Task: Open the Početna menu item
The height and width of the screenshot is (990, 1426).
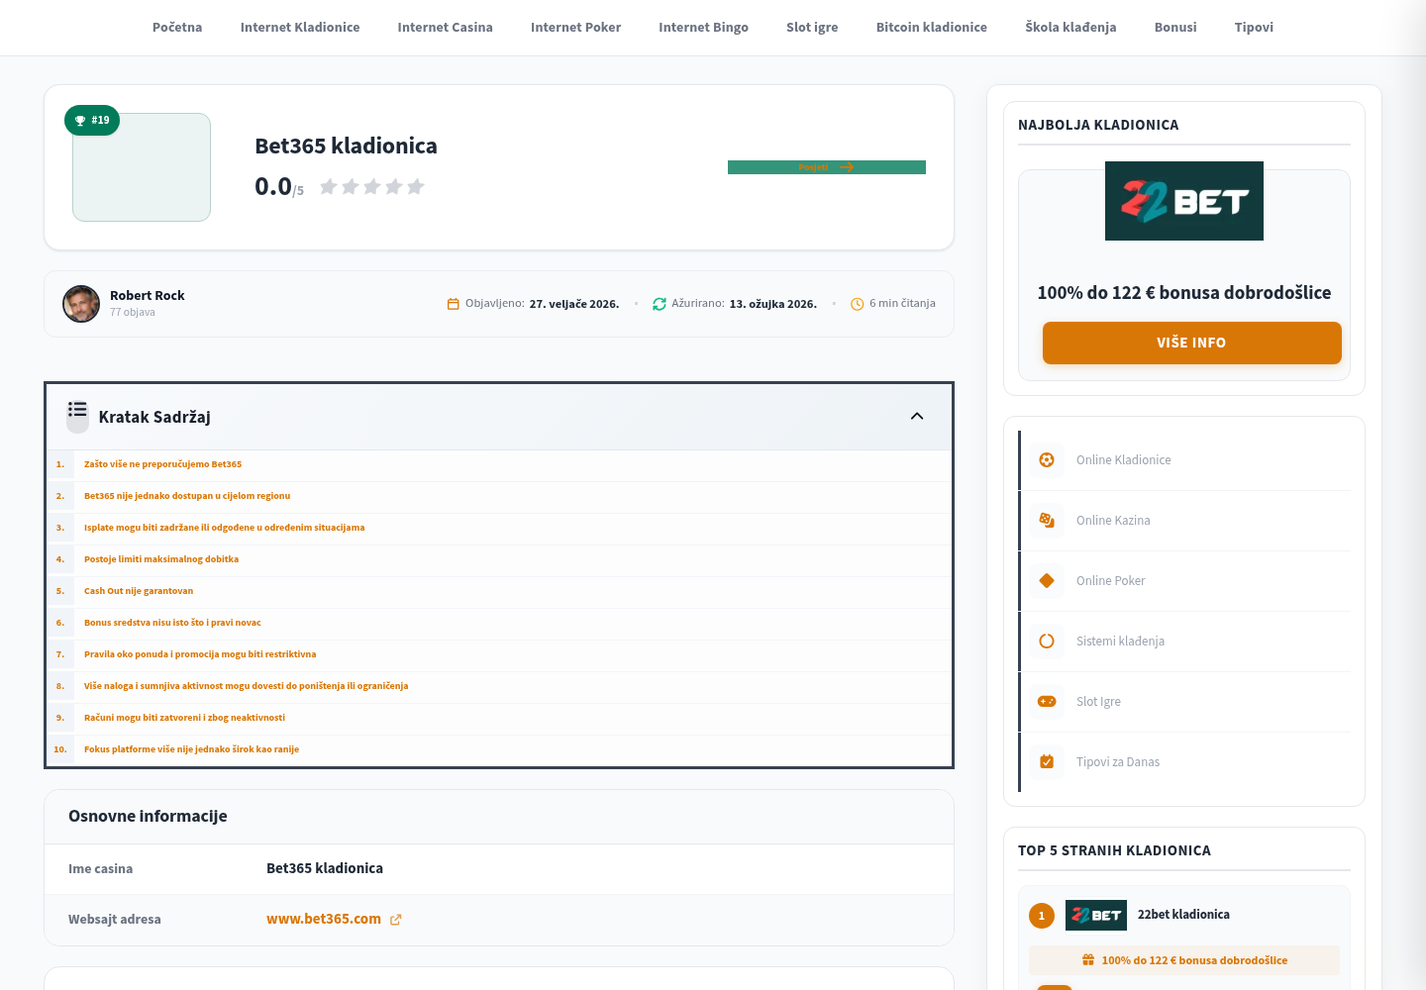Action: click(x=177, y=28)
